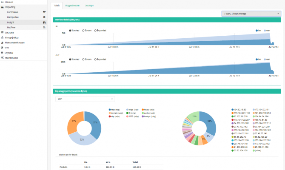285x170 pixels.
Task: Toggle the wan series in the IN chart legend
Action: pos(267,31)
